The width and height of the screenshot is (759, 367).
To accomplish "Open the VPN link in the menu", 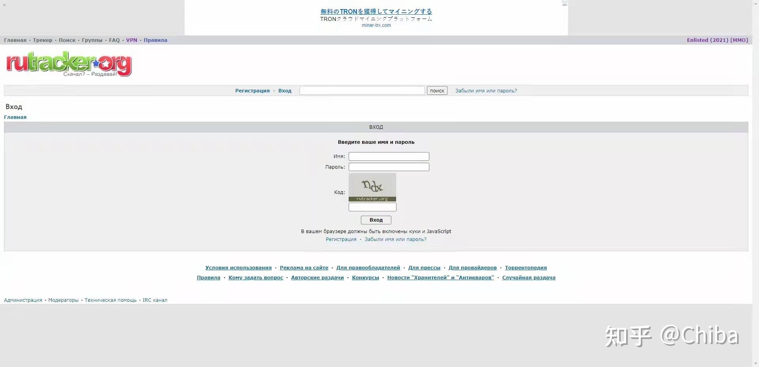I will click(132, 40).
